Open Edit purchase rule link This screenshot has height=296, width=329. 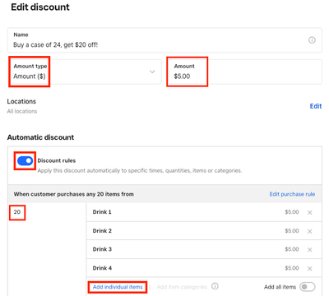click(x=292, y=194)
